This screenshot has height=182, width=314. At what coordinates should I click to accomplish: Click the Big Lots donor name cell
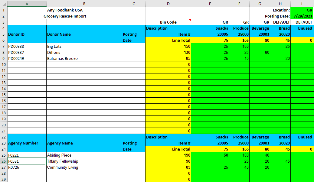pos(84,46)
